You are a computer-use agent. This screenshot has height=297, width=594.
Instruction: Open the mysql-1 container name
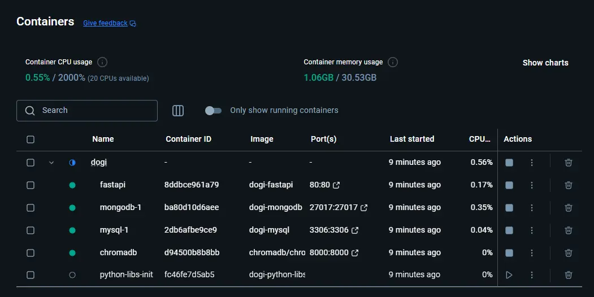[x=114, y=230]
